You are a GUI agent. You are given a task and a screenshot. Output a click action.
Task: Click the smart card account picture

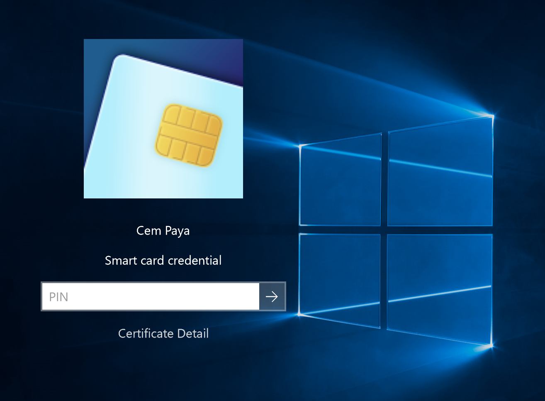click(x=163, y=118)
